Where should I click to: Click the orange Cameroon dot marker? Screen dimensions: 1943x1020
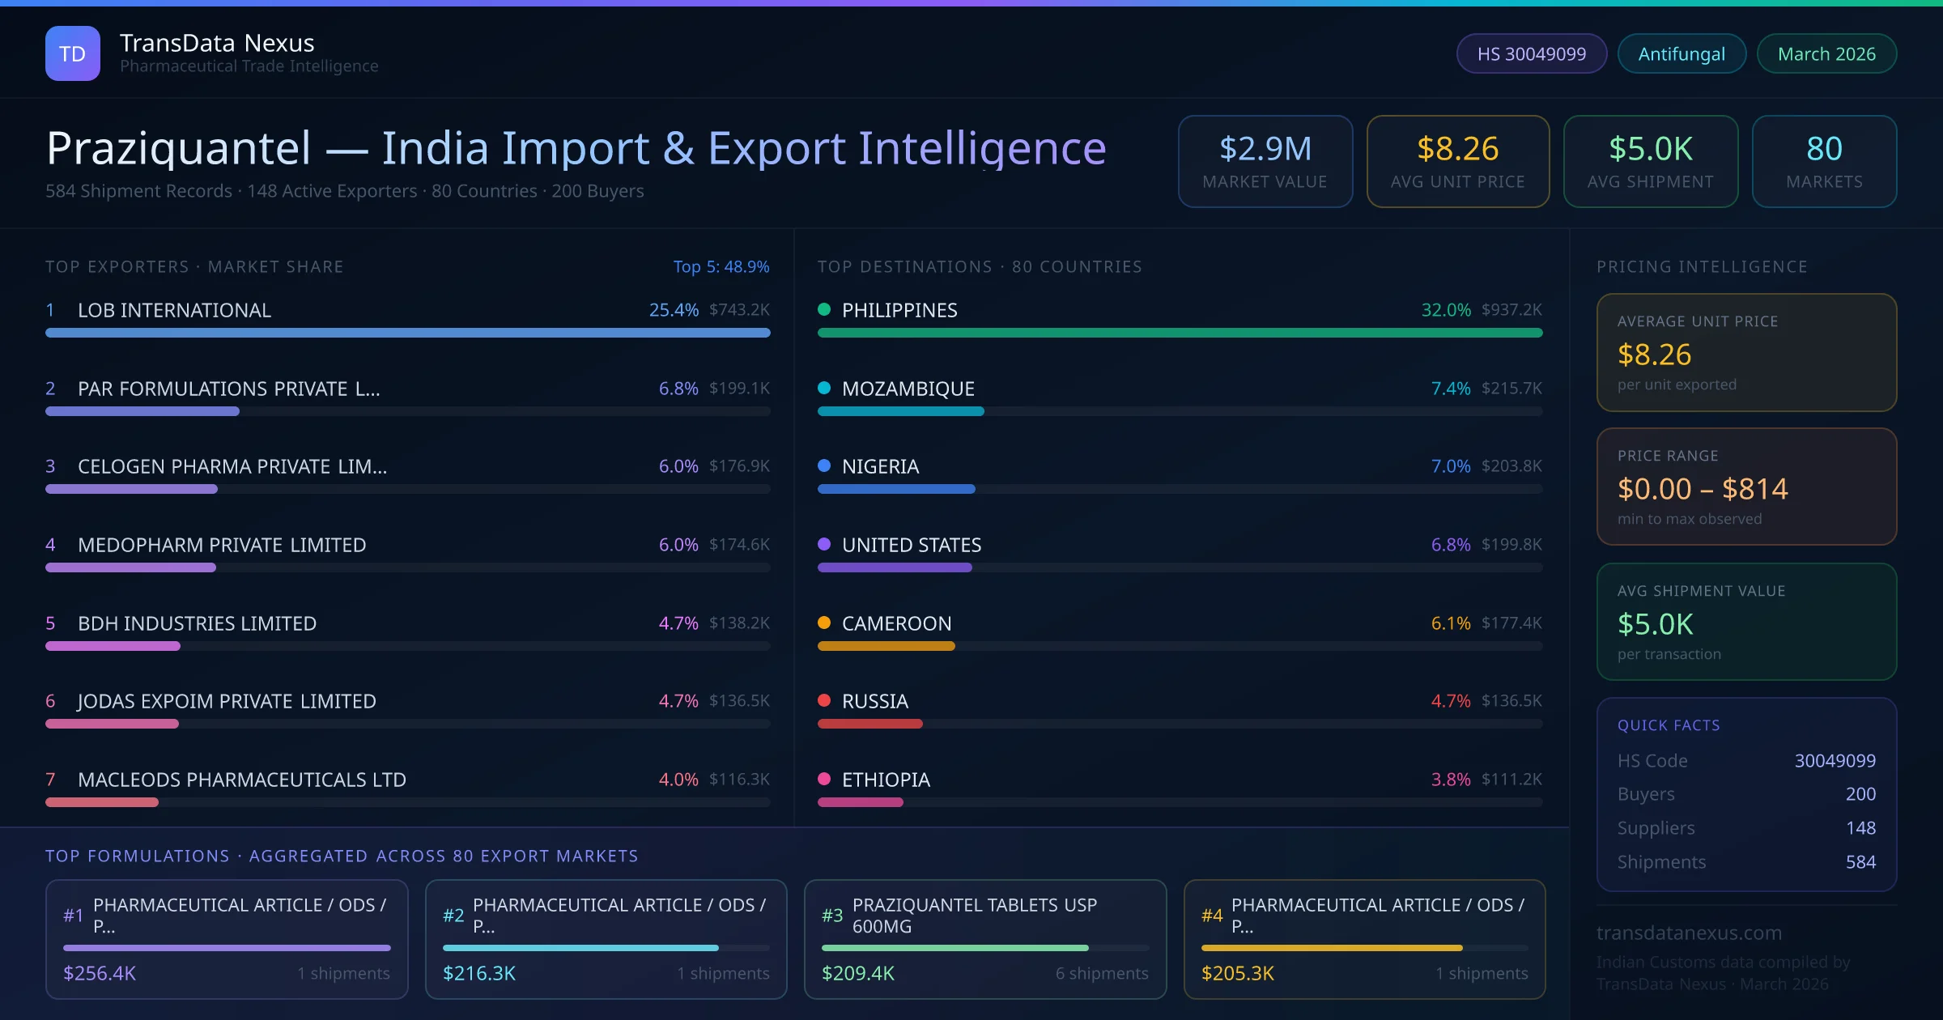click(x=824, y=623)
